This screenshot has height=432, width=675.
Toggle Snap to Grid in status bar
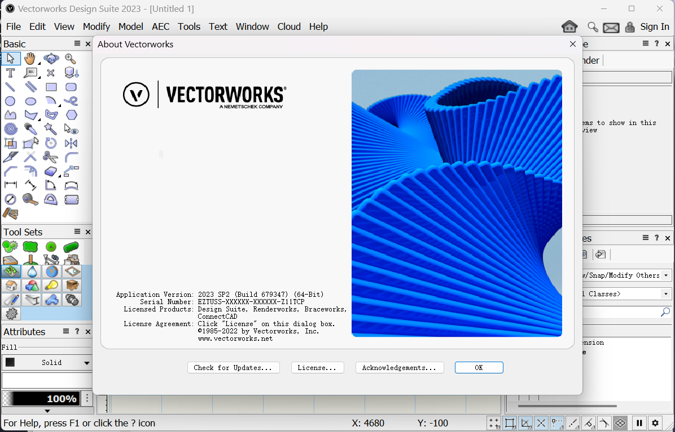tap(494, 423)
